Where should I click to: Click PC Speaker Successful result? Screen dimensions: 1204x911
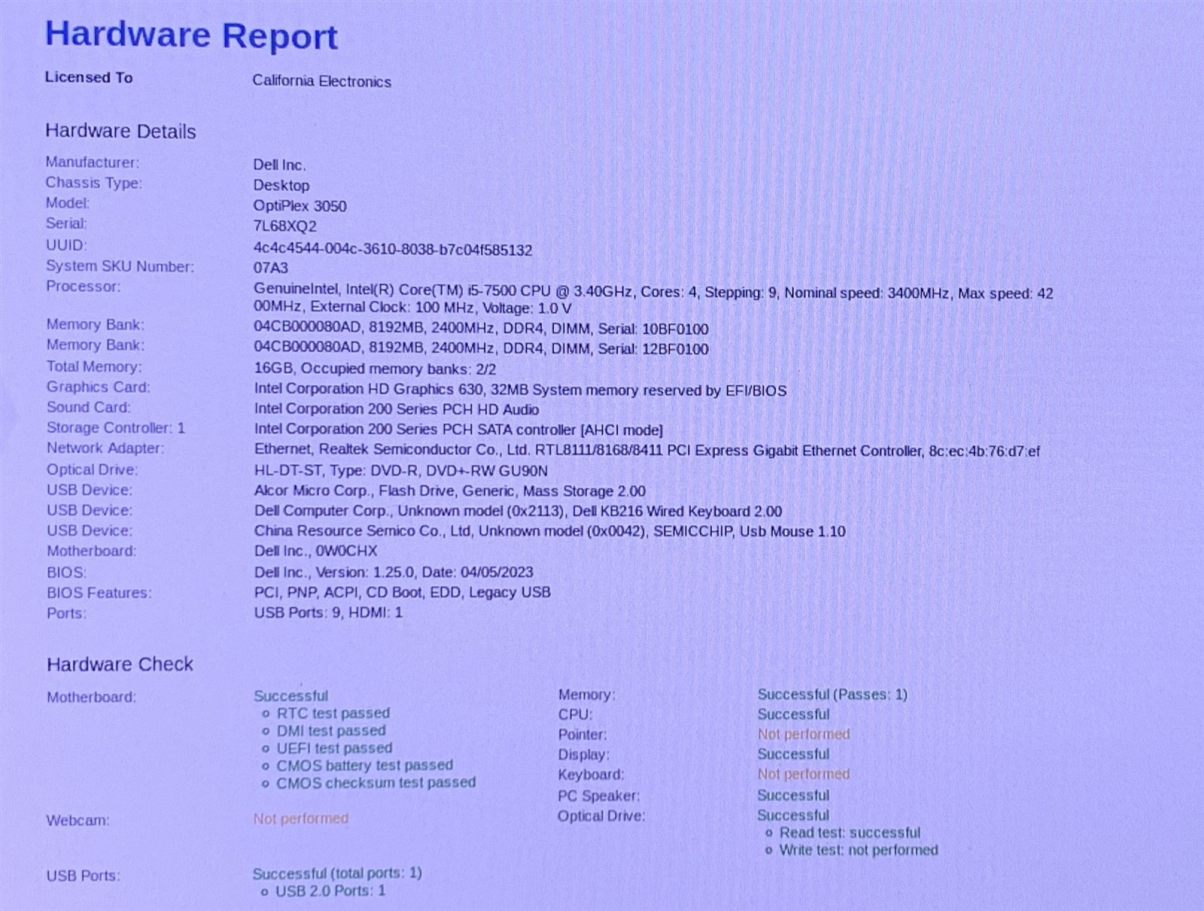tap(793, 795)
